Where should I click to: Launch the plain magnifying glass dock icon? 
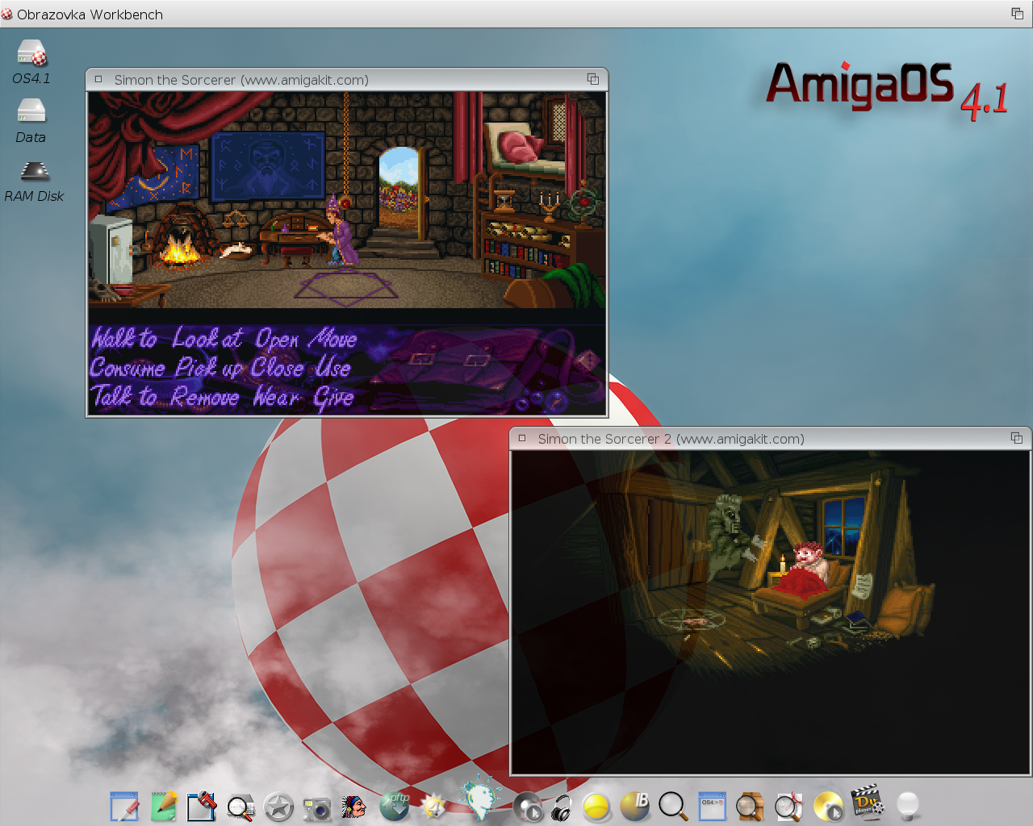click(673, 806)
